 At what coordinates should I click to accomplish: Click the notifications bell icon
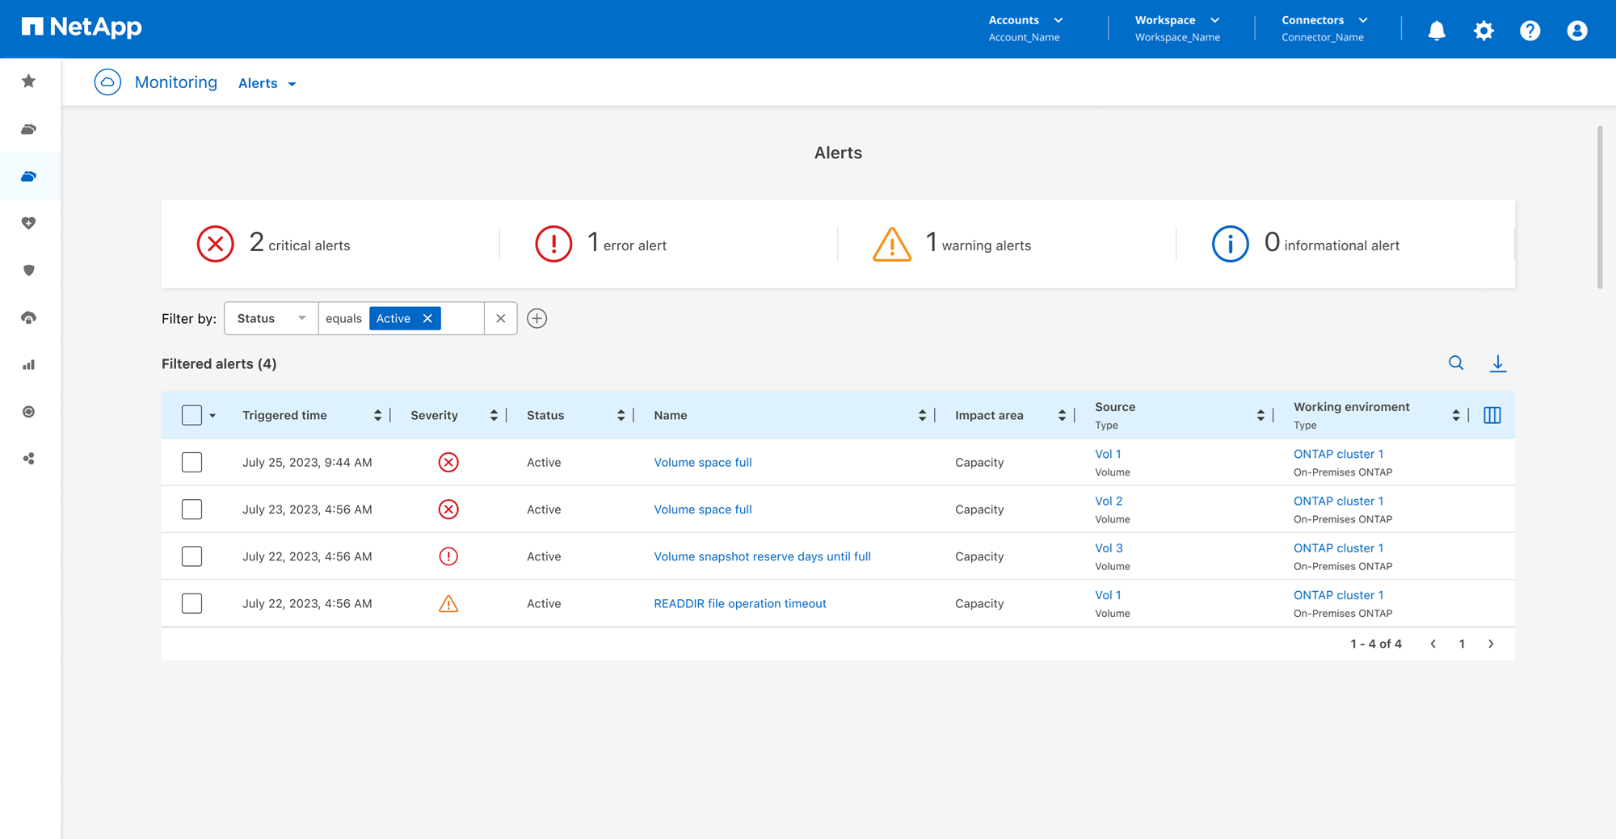tap(1436, 31)
